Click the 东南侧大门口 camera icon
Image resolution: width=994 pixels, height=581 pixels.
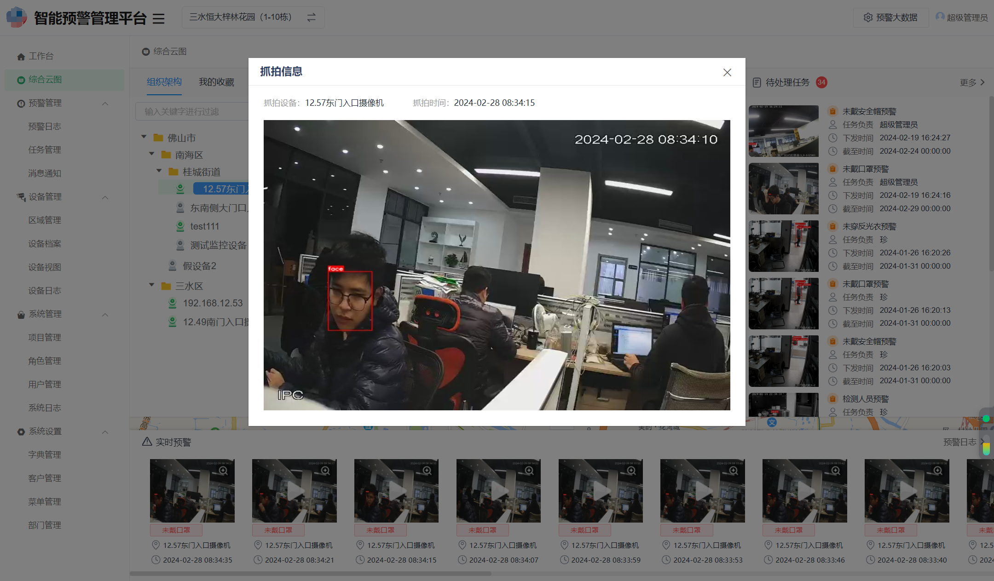(x=180, y=208)
